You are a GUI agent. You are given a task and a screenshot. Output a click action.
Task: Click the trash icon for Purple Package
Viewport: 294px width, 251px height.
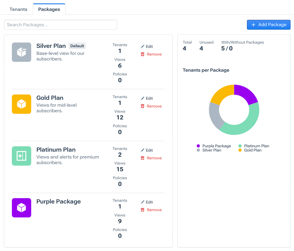tap(143, 210)
